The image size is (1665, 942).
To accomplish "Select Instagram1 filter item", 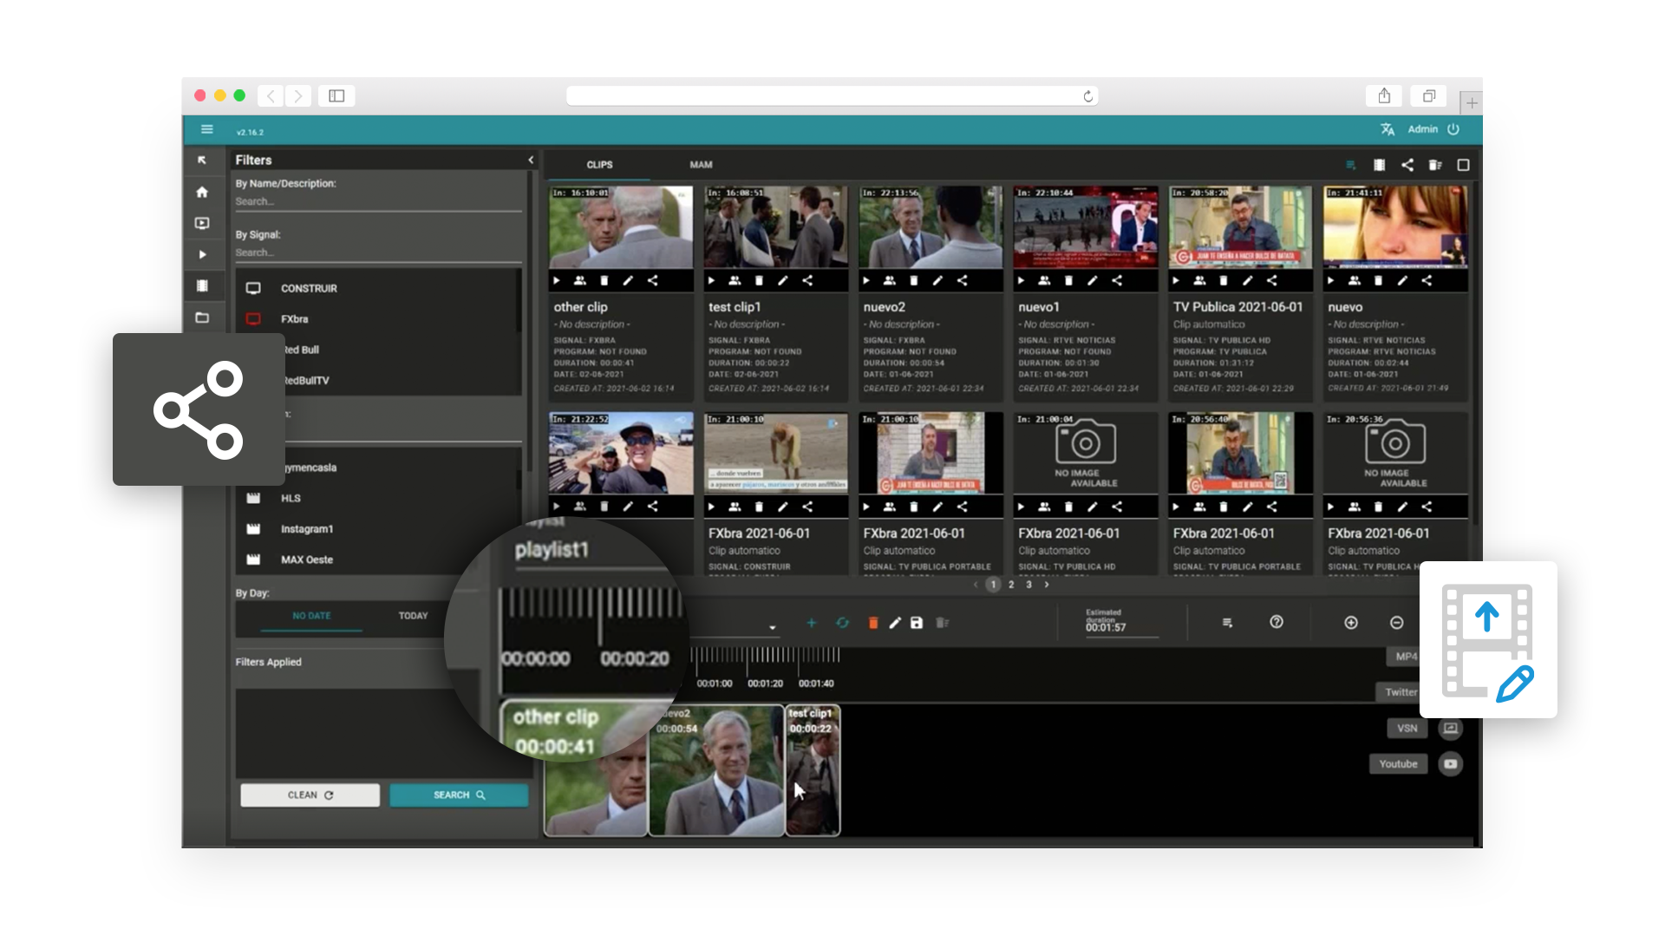I will coord(377,529).
